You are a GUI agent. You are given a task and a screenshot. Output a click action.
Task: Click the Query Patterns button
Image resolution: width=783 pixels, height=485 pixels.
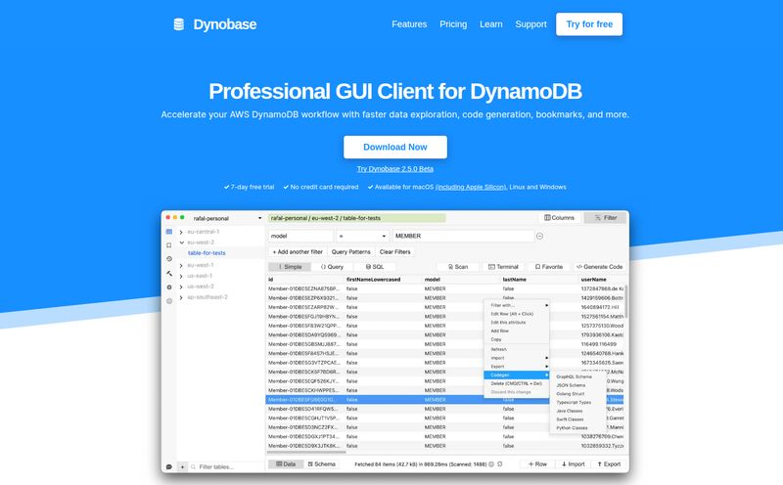pyautogui.click(x=351, y=252)
